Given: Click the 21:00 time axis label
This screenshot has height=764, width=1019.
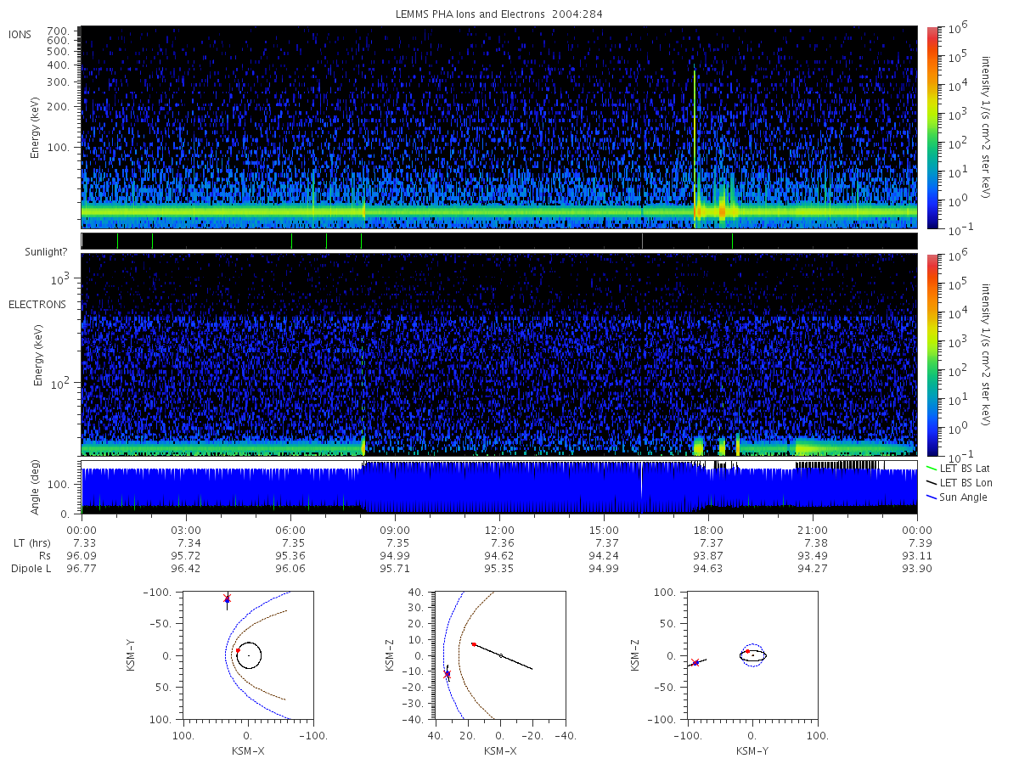Looking at the screenshot, I should point(813,529).
